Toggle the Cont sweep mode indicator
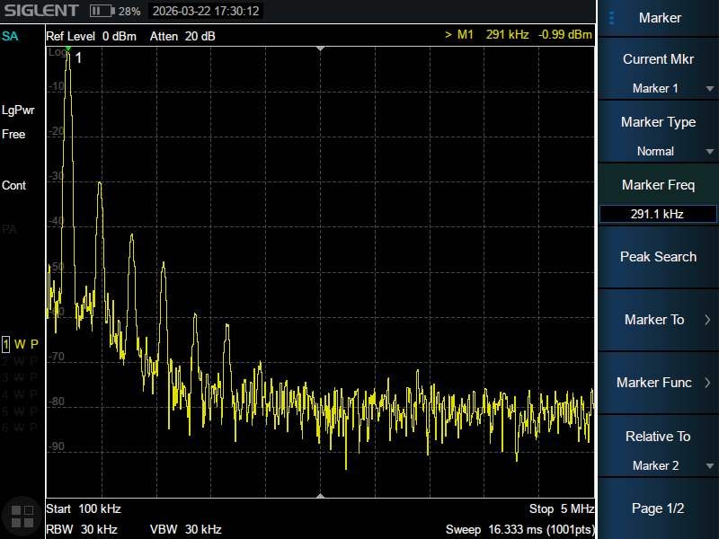This screenshot has height=539, width=719. coord(14,185)
